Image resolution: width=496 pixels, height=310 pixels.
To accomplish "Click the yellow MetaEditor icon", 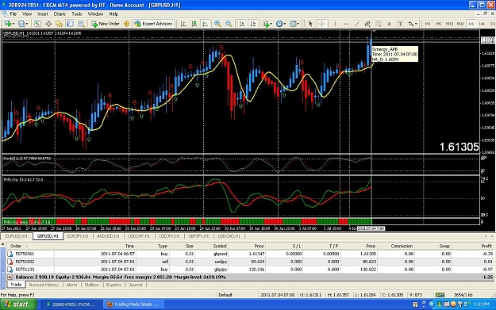I will pos(126,24).
